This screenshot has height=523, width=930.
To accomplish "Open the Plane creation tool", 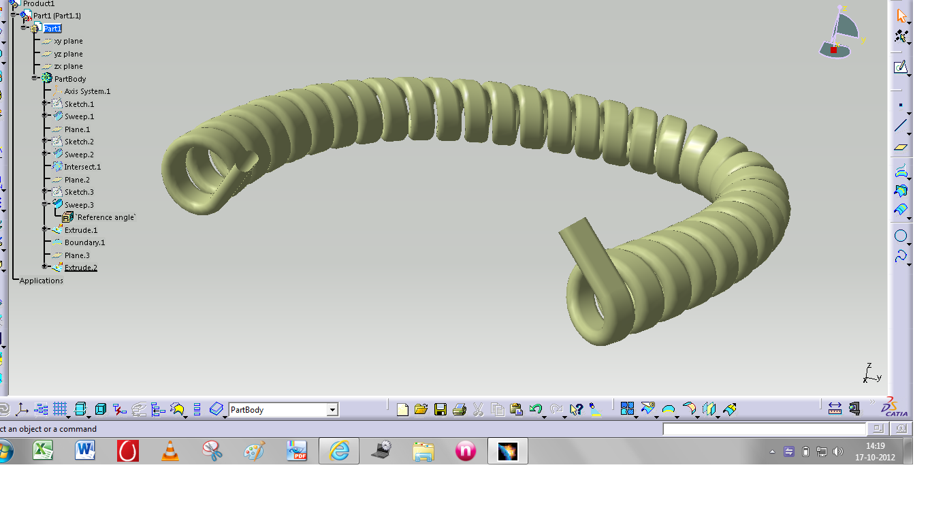I will tap(900, 146).
